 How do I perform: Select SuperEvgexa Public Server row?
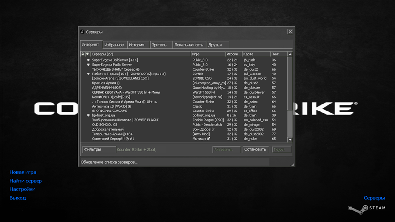[x=184, y=65]
